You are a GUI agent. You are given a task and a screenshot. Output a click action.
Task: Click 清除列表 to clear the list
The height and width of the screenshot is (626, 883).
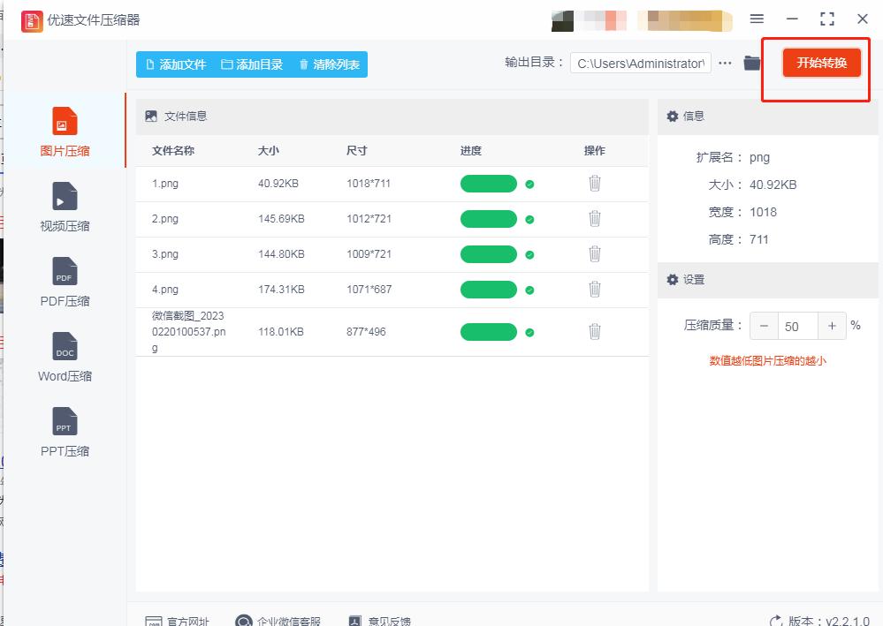pyautogui.click(x=329, y=63)
